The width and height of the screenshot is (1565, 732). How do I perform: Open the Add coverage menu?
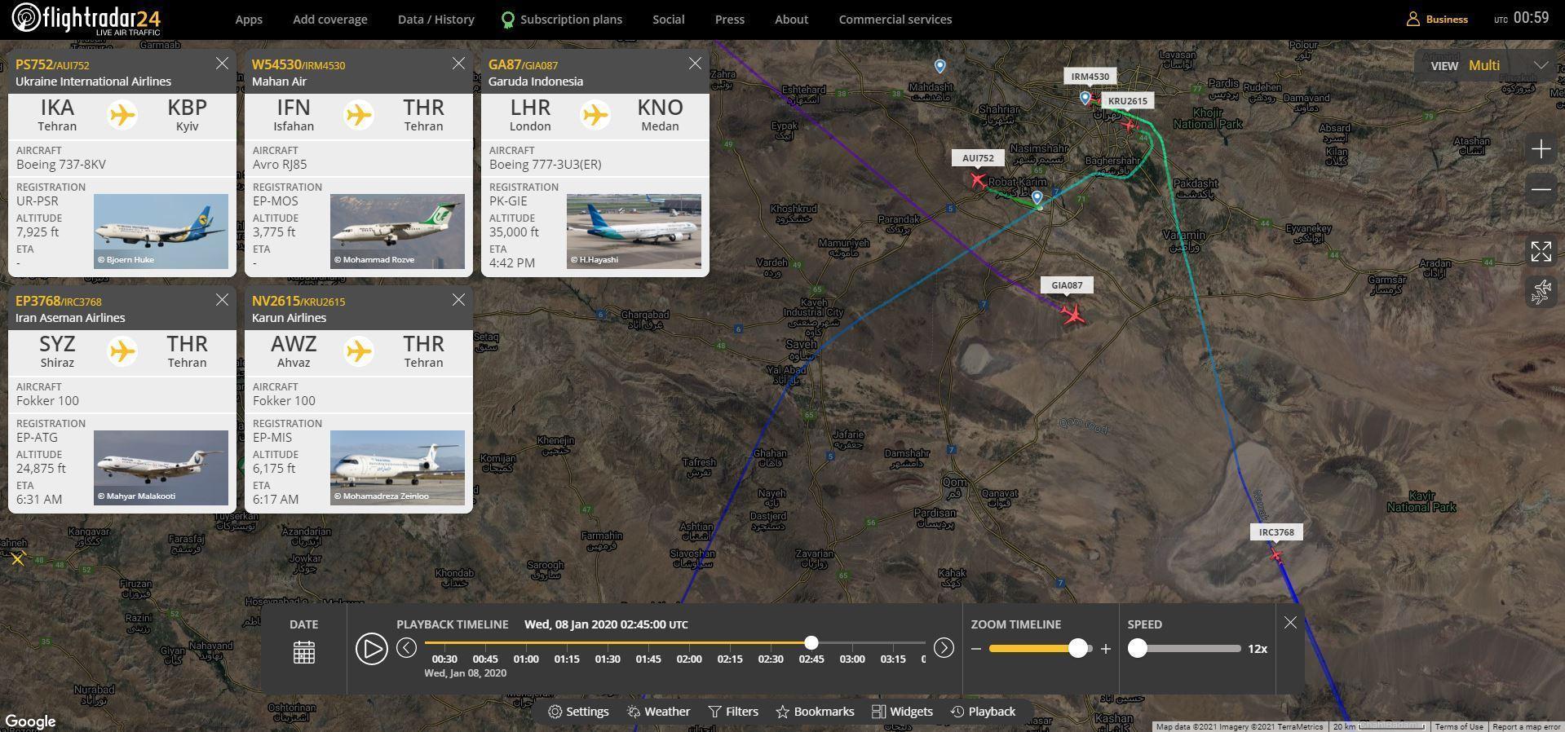coord(330,19)
